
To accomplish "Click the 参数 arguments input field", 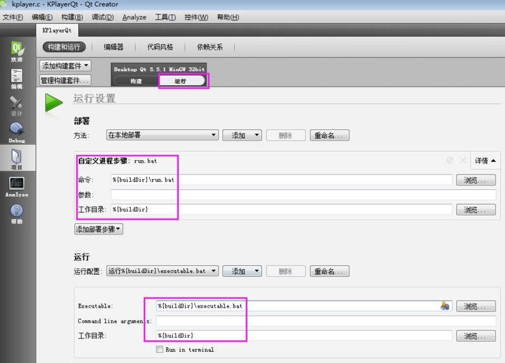I will tap(303, 195).
